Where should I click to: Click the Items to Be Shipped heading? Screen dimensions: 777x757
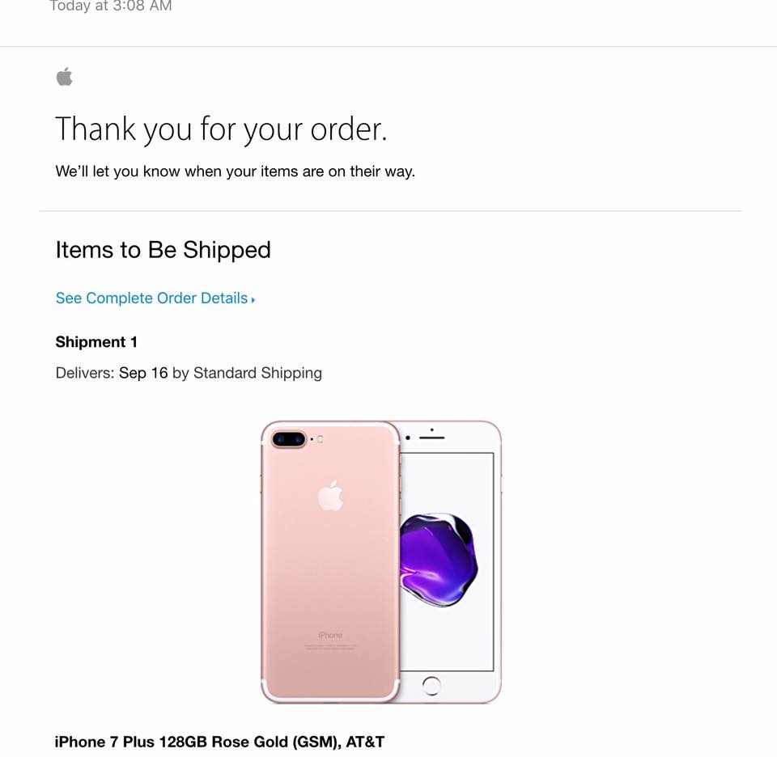click(x=163, y=250)
